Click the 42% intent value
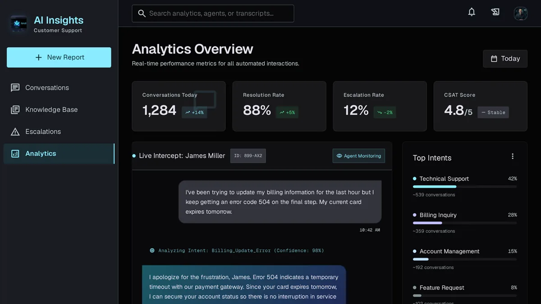 (x=512, y=179)
